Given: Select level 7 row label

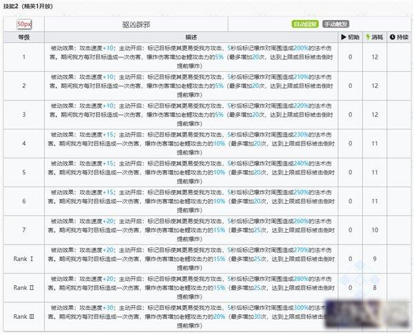Looking at the screenshot, I should click(24, 230).
